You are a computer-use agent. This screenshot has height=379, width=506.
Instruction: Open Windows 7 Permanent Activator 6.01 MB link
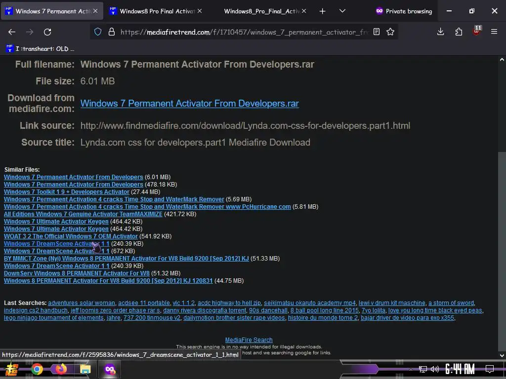(73, 177)
